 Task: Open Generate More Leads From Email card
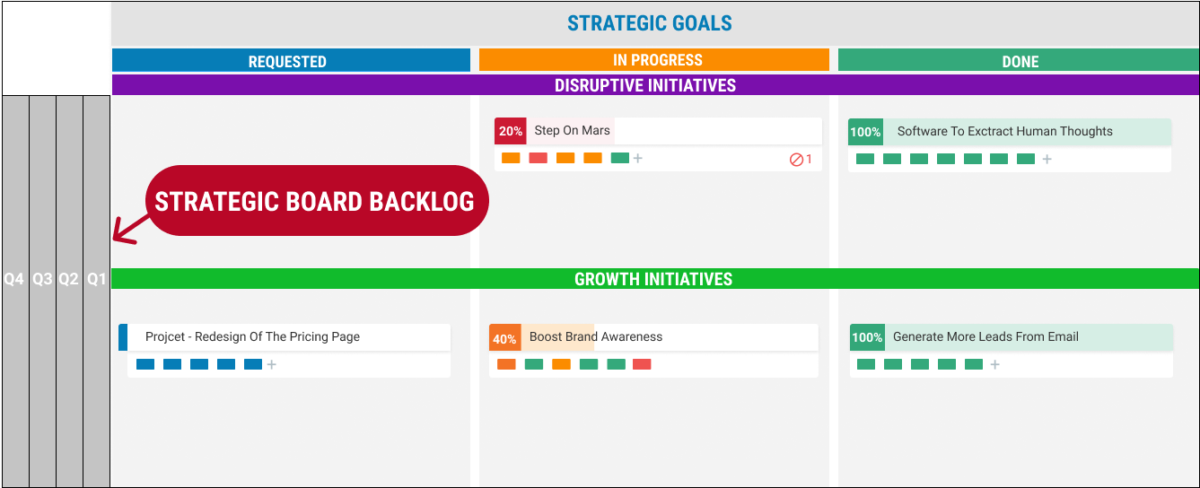pos(1012,337)
